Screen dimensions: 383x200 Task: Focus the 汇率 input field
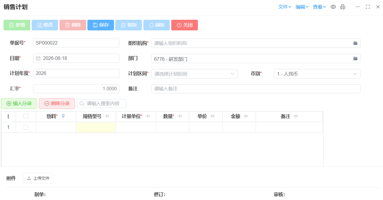coord(76,89)
